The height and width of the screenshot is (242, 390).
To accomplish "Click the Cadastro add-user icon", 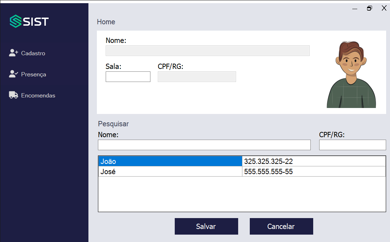I will click(13, 53).
